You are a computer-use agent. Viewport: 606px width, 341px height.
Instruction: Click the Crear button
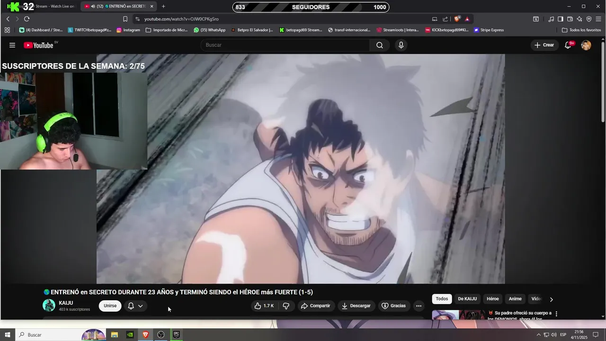click(544, 45)
